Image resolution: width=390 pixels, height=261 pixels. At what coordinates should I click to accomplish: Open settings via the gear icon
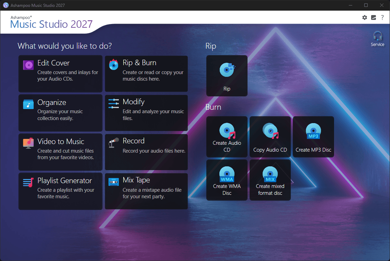tap(365, 17)
